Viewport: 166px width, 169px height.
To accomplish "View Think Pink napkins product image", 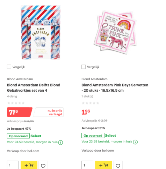I will [115, 32].
